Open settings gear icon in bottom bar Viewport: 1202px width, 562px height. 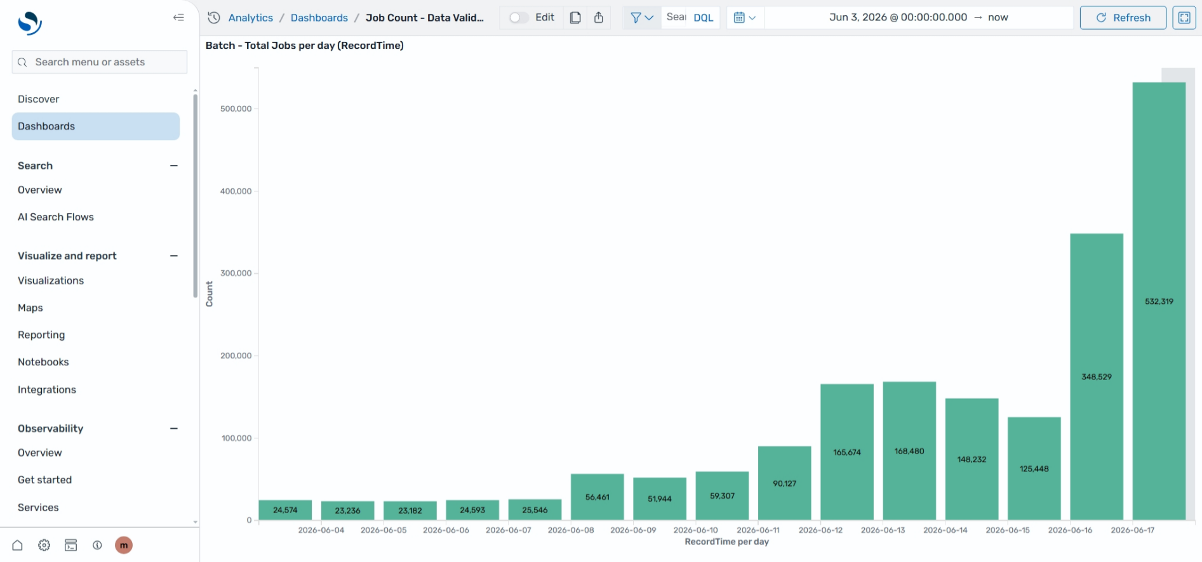pyautogui.click(x=44, y=545)
